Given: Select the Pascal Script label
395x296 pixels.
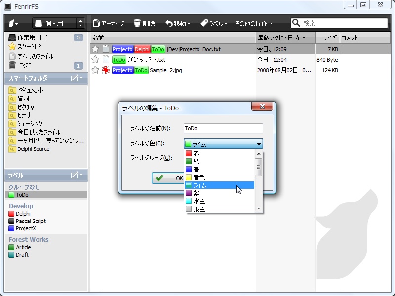Looking at the screenshot, I should [x=27, y=221].
